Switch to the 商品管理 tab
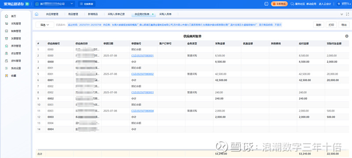This screenshot has height=158, width=352. 73,14
